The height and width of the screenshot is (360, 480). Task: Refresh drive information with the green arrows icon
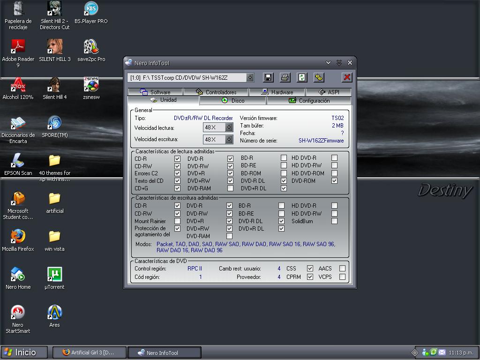point(302,77)
